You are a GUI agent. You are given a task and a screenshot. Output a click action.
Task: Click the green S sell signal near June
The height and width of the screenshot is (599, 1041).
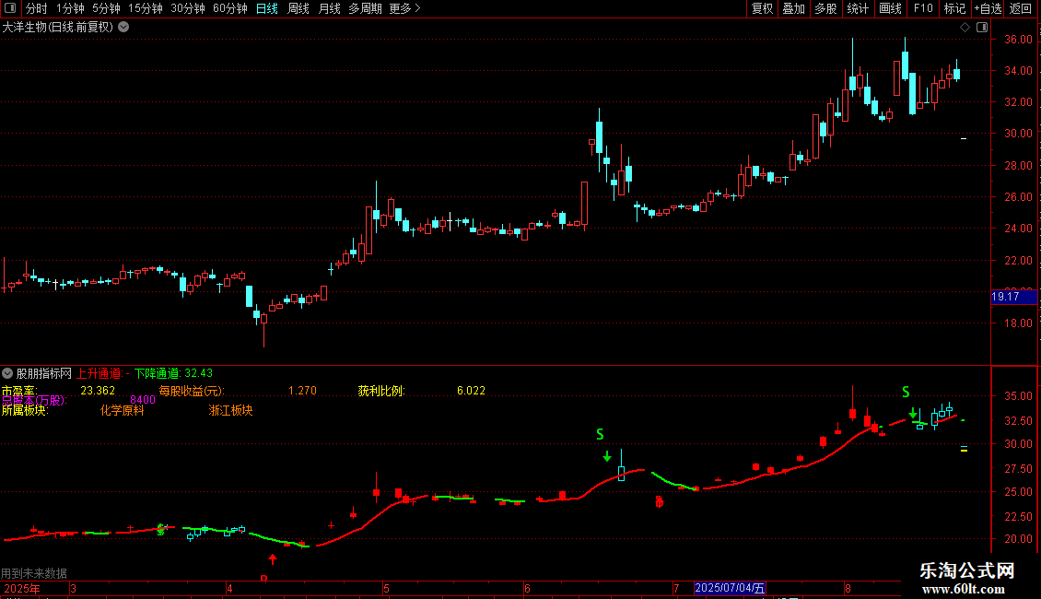click(600, 434)
